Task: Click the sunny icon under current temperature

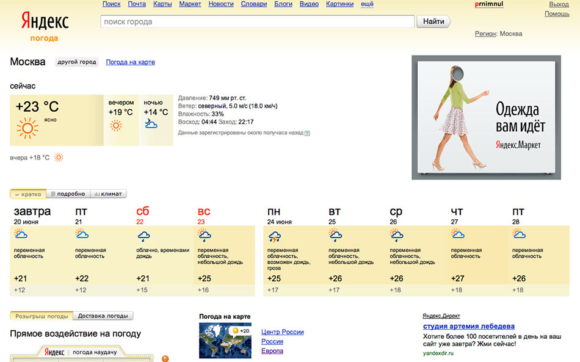Action: [x=27, y=128]
